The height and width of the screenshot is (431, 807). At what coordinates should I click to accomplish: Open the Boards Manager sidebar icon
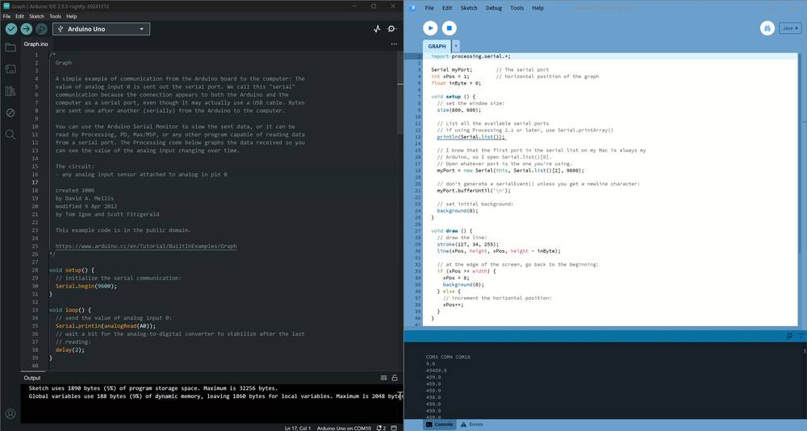[x=10, y=69]
